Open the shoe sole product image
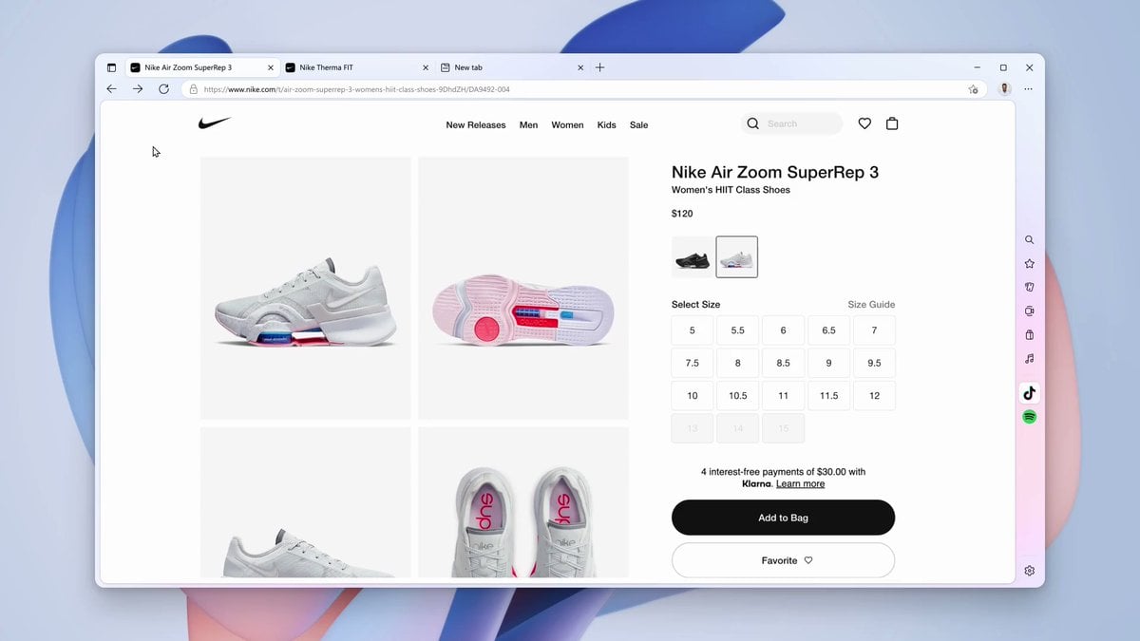 523,288
